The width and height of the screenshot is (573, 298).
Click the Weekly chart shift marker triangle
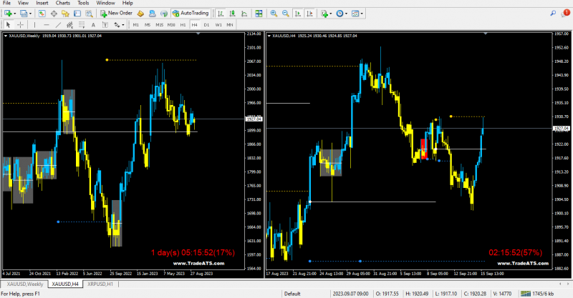click(198, 34)
